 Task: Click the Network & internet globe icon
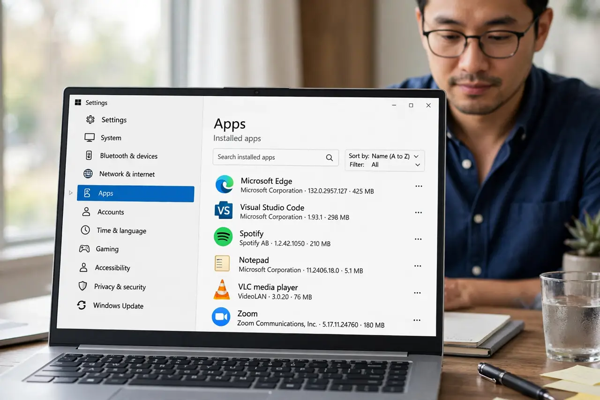pyautogui.click(x=88, y=174)
